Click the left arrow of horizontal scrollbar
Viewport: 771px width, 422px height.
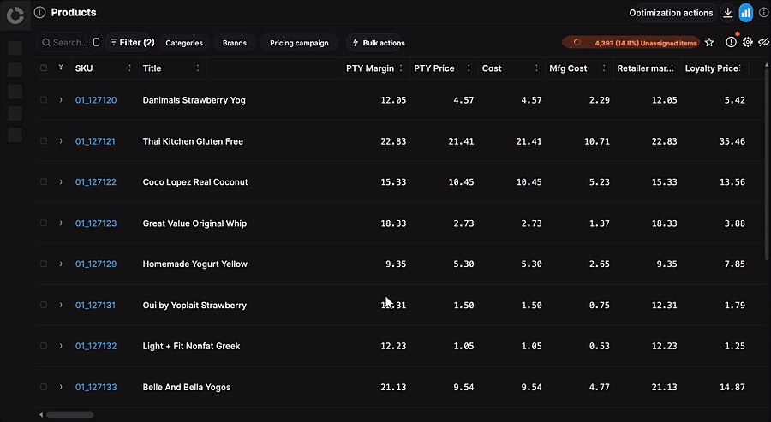tap(41, 414)
